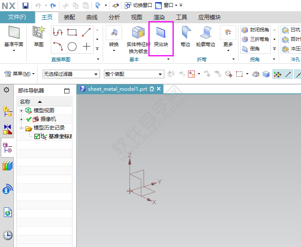Toggle the snap point enable icon

277,74
